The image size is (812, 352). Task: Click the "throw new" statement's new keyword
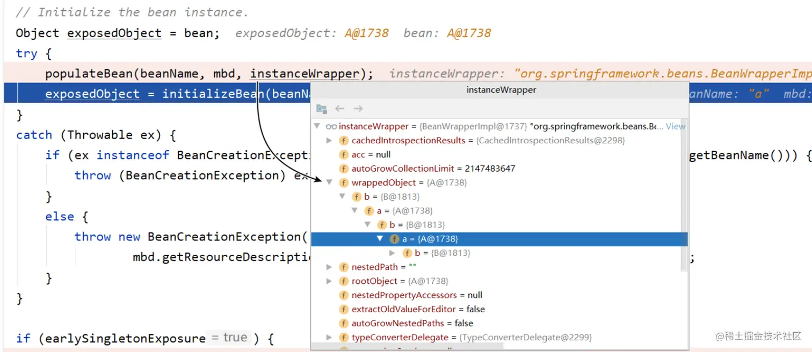[x=129, y=237]
